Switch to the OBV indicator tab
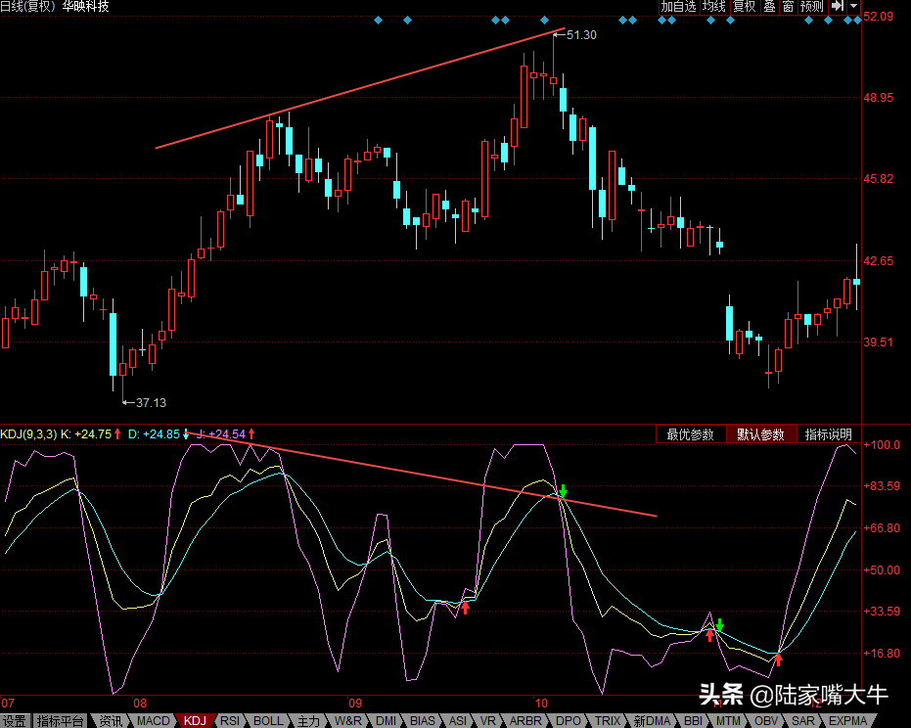 point(766,721)
